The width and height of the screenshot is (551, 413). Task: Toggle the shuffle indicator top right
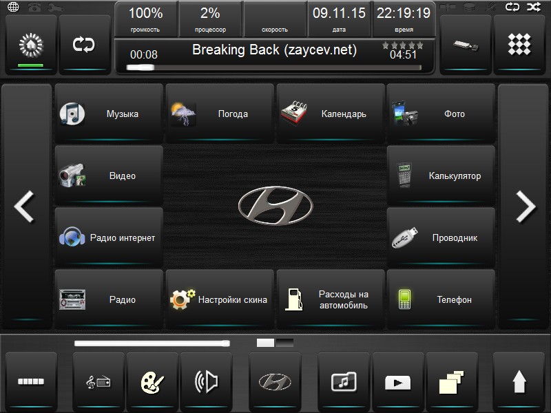click(x=533, y=7)
